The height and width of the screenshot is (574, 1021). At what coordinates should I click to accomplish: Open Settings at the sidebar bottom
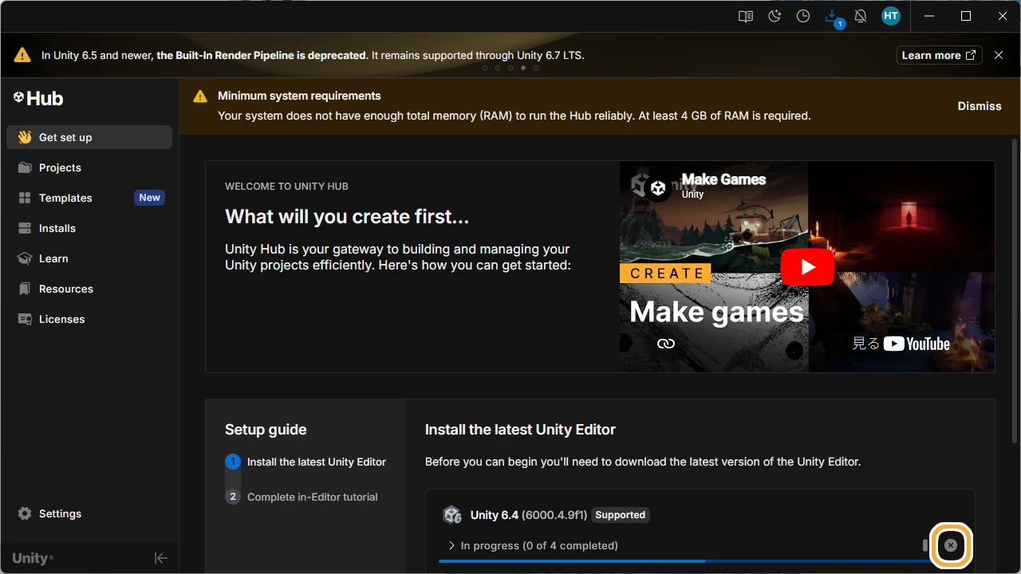pos(89,513)
